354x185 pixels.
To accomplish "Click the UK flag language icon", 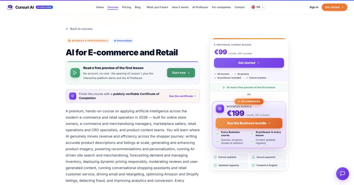I will (253, 7).
